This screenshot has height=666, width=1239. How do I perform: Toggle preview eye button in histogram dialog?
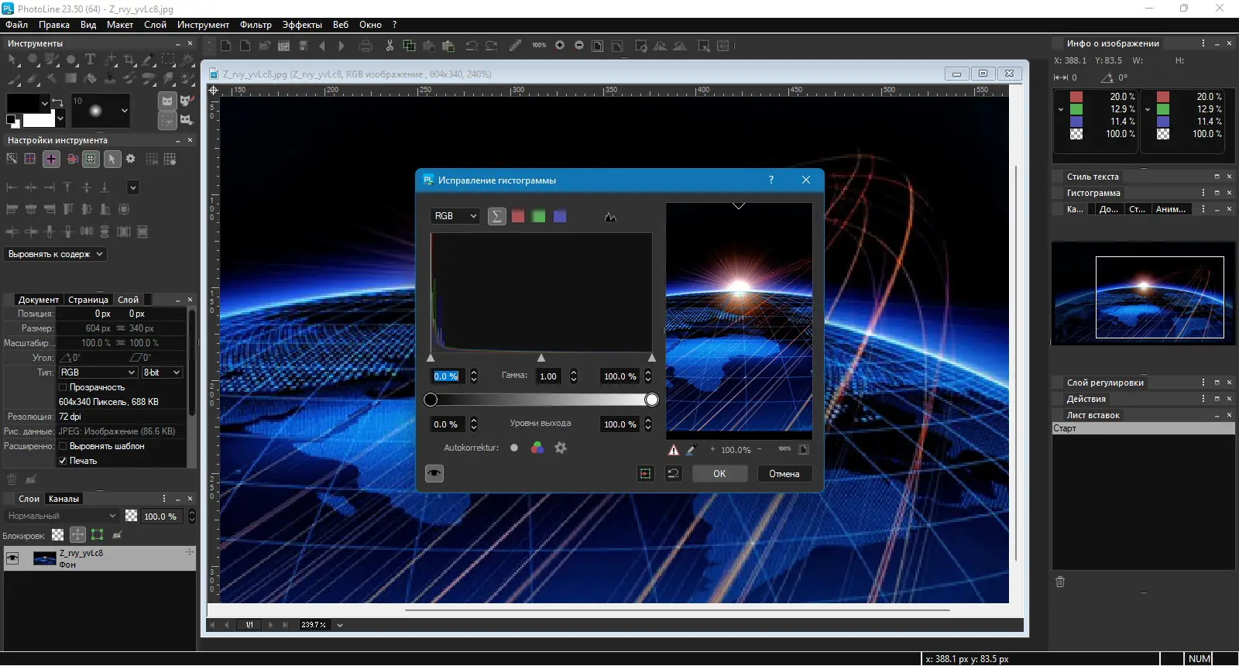point(434,473)
